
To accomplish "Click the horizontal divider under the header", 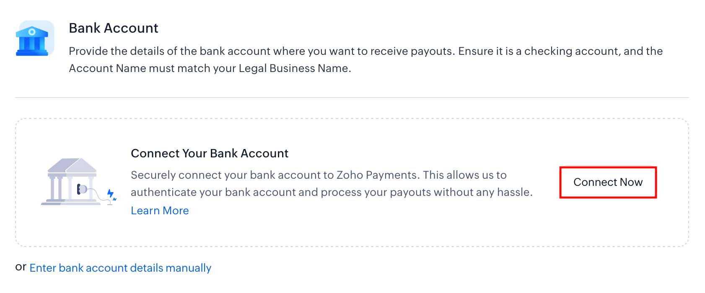I will [352, 98].
